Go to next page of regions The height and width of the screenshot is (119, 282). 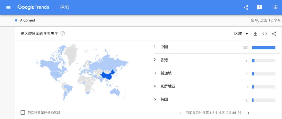tap(248, 113)
